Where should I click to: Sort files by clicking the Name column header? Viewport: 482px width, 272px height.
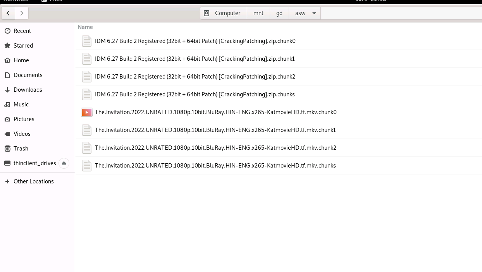pyautogui.click(x=85, y=27)
